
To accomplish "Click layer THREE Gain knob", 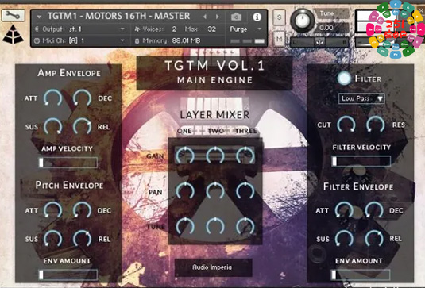I will click(245, 156).
